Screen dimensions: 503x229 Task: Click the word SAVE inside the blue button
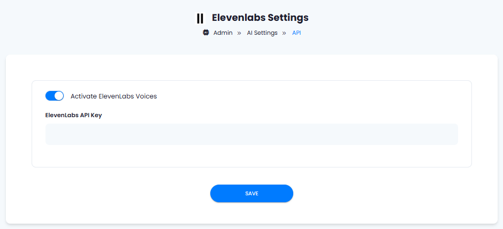click(x=251, y=193)
